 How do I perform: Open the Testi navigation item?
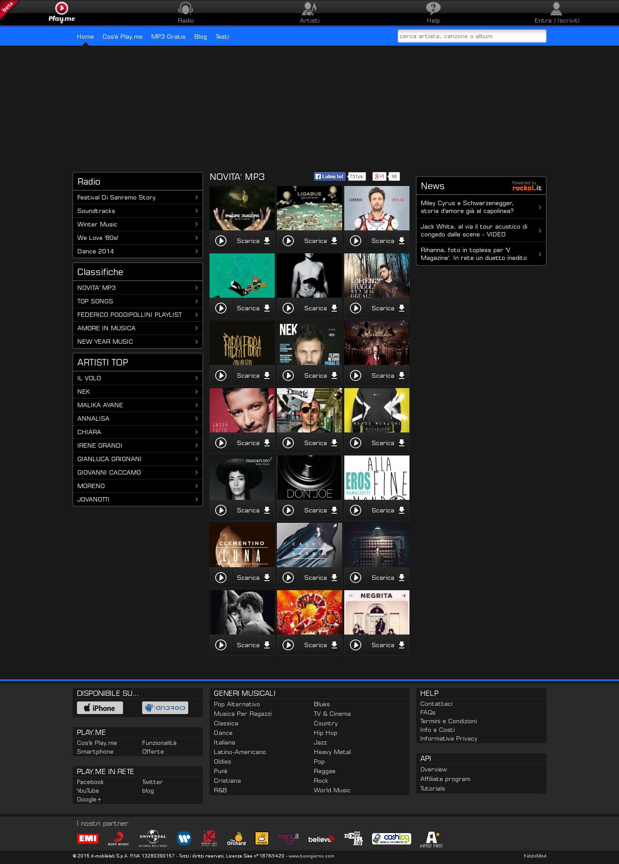[x=222, y=37]
